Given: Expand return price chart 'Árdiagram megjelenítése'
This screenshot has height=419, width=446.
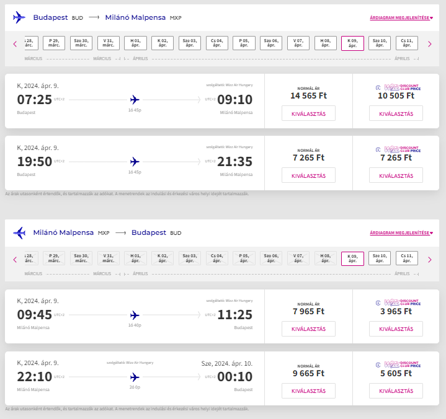Looking at the screenshot, I should [x=401, y=233].
